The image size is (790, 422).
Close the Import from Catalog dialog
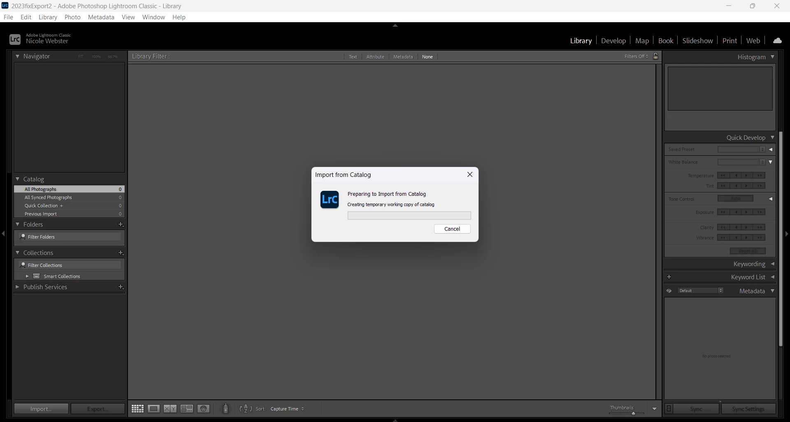[470, 174]
